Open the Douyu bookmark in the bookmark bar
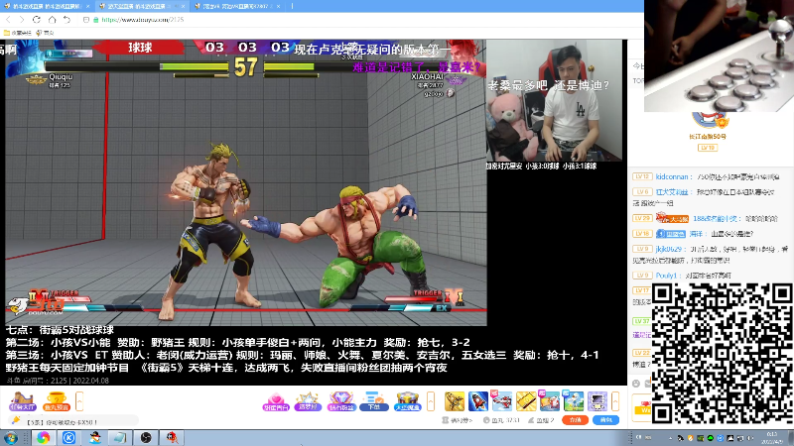 45,33
